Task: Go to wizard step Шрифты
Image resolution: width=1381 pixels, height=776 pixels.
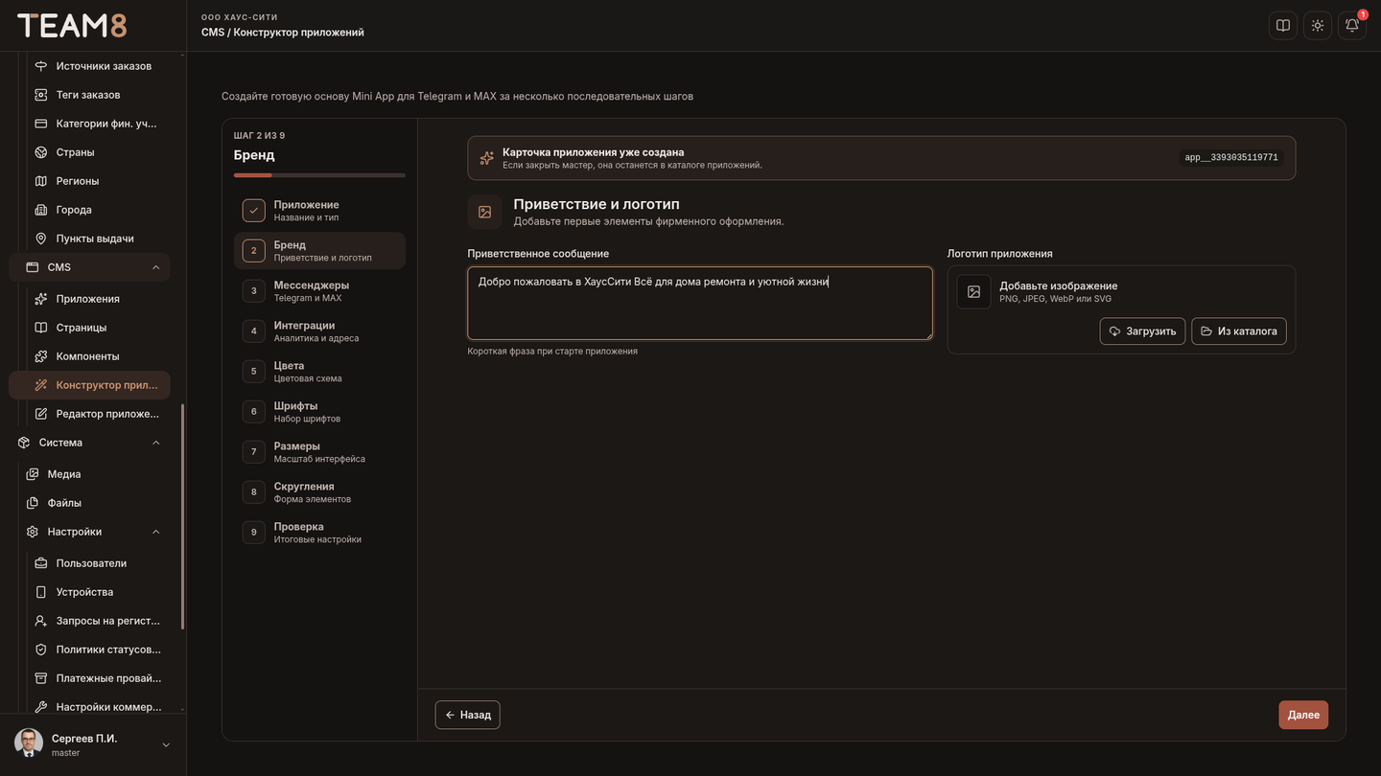Action: click(x=319, y=412)
